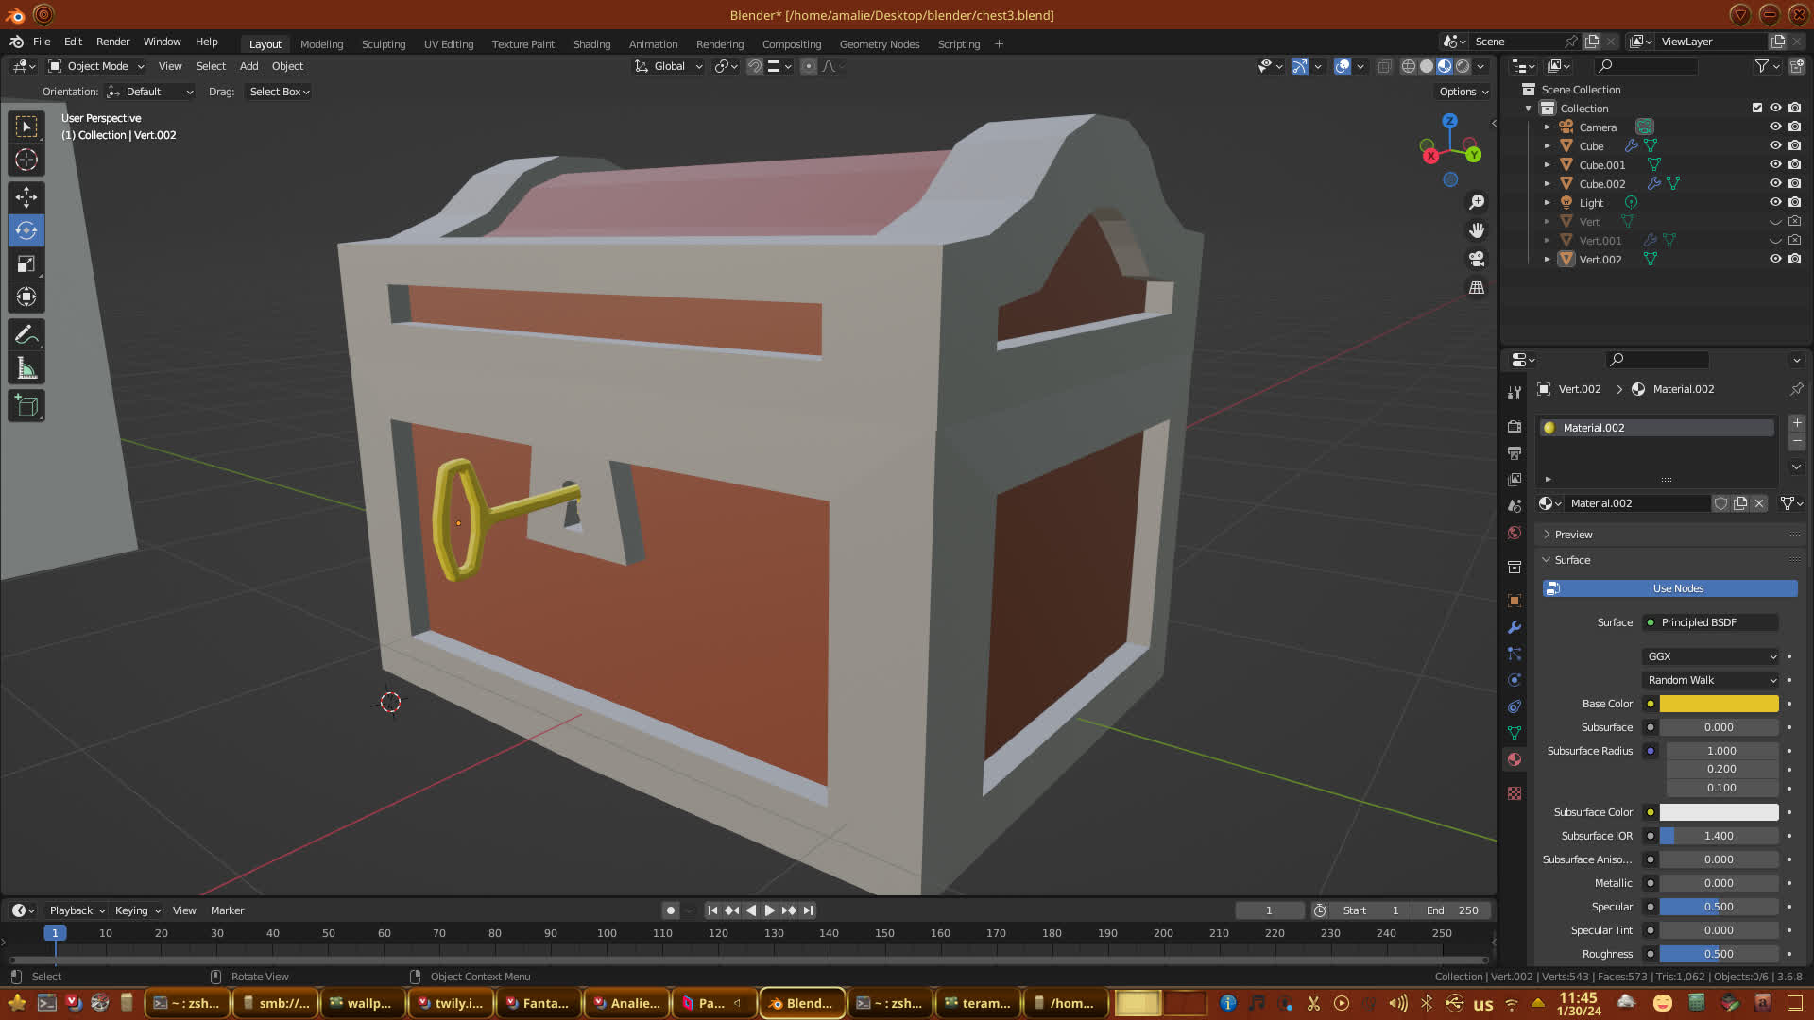Uncheck the Collection exclude checkbox
Image resolution: width=1814 pixels, height=1020 pixels.
[1757, 108]
